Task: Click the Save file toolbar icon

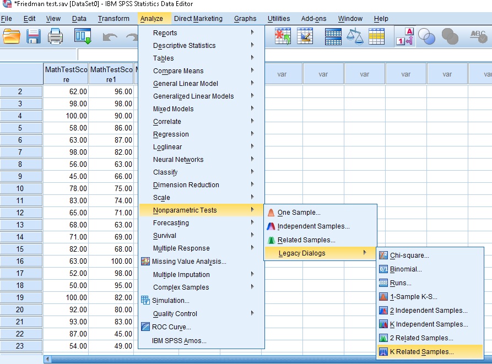Action: pos(34,37)
